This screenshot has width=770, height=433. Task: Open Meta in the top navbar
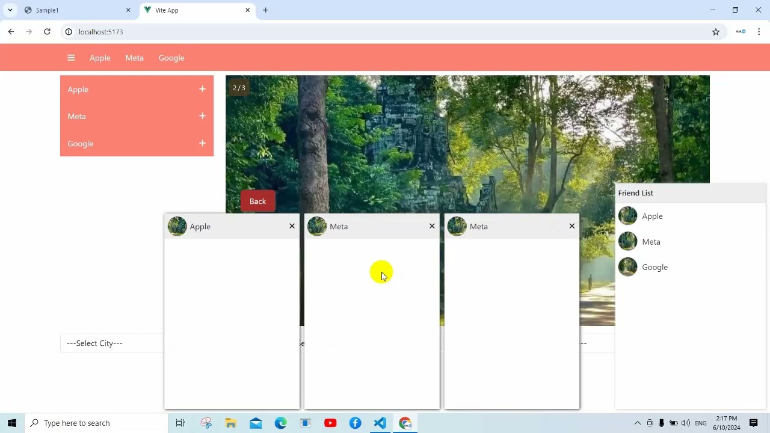click(x=134, y=58)
